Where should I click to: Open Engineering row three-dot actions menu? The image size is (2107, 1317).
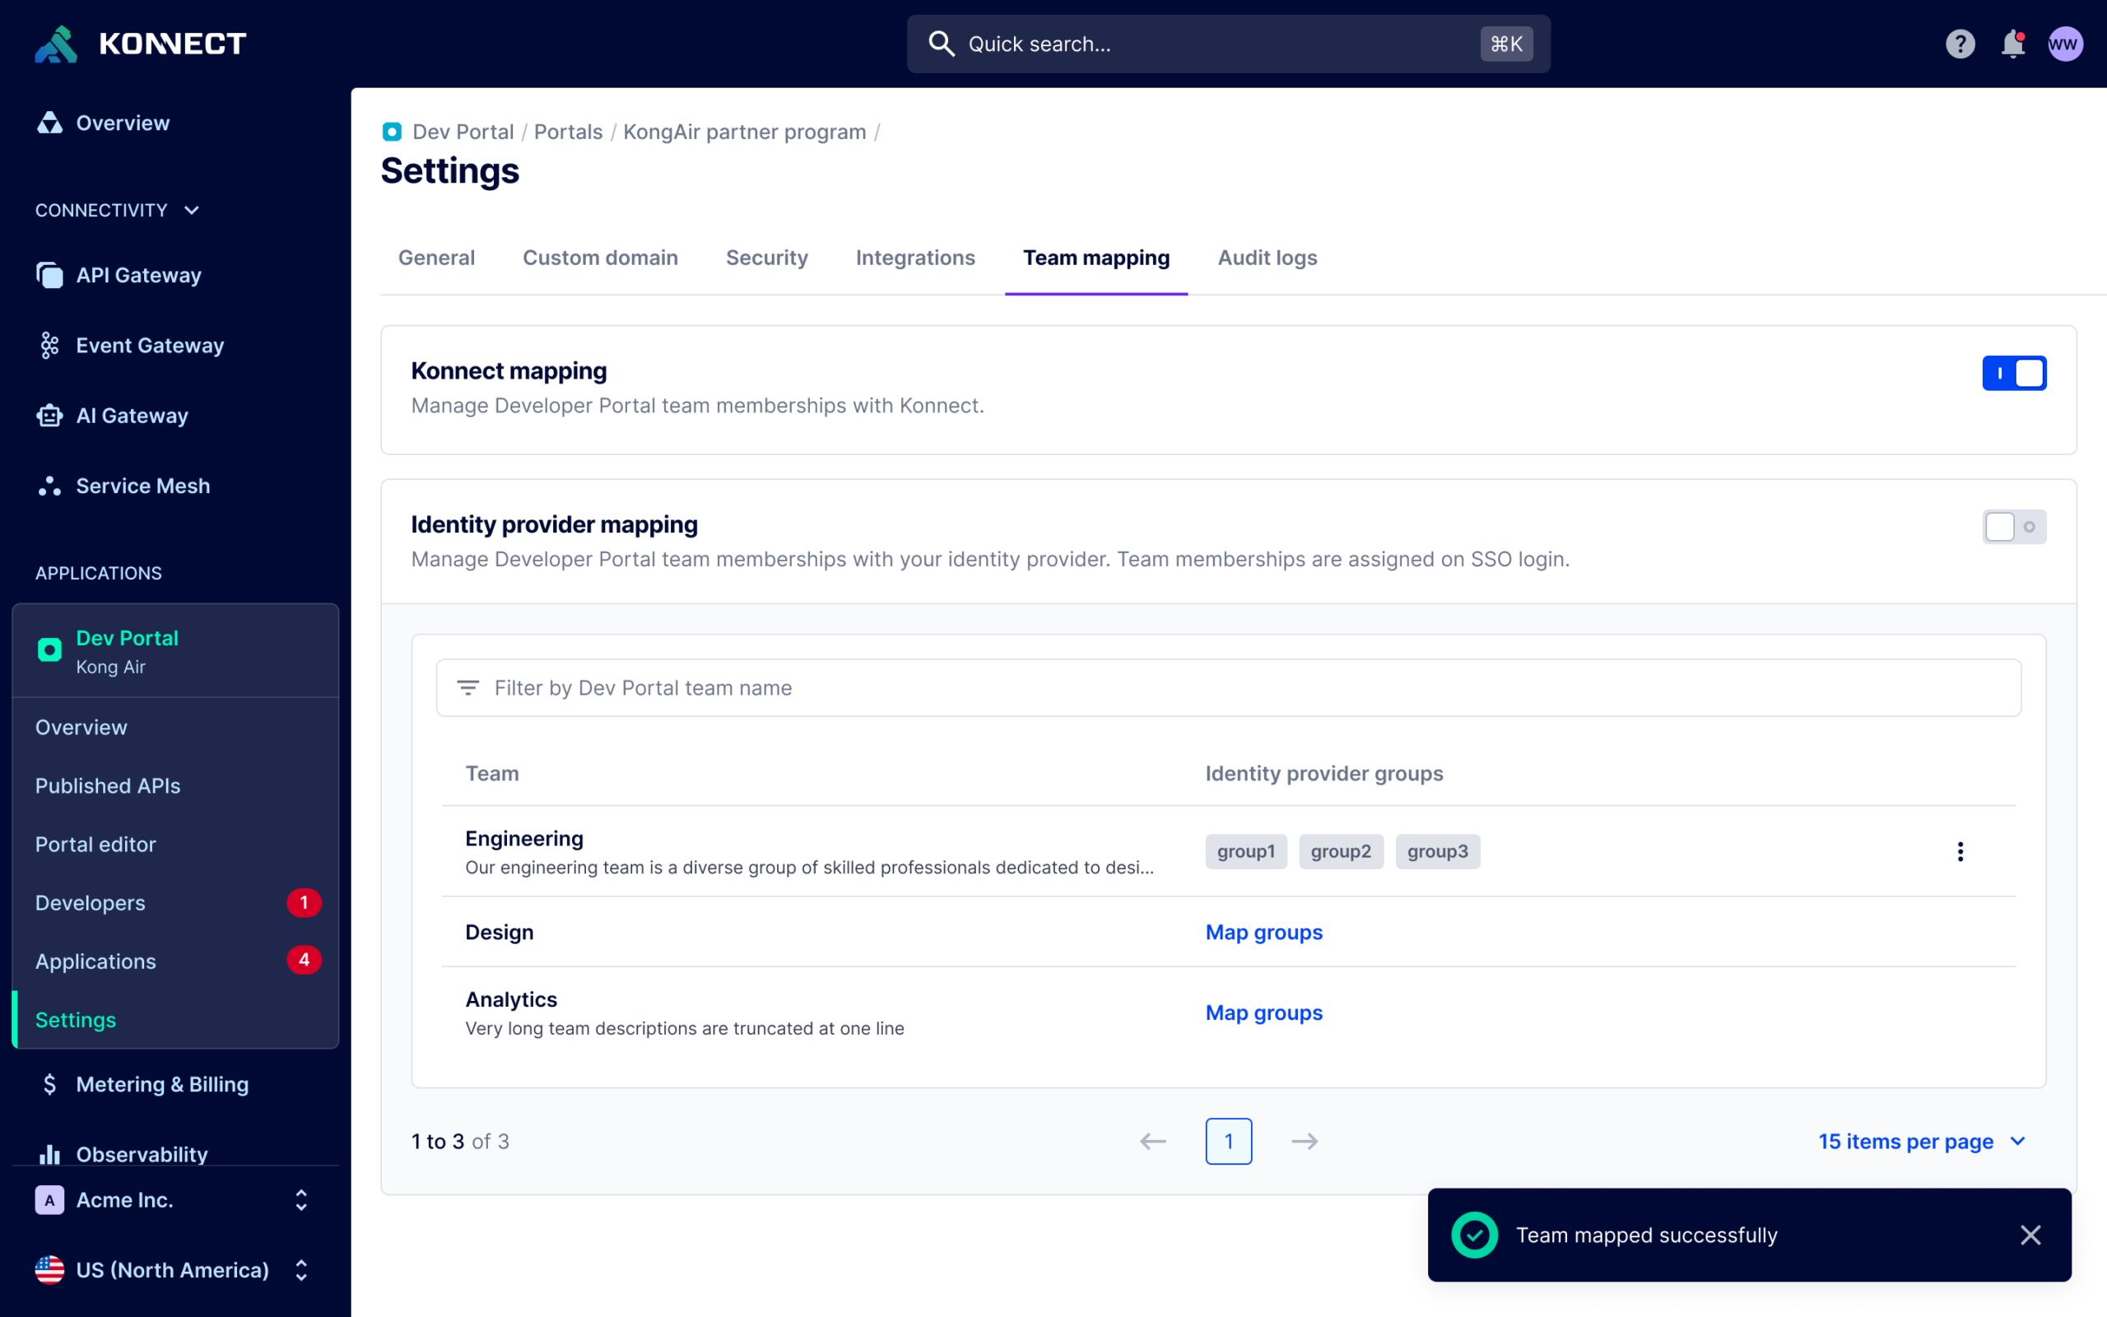[x=1960, y=851]
